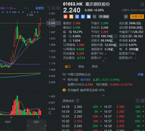Click the 15:01 trade row with 52K

82,117
